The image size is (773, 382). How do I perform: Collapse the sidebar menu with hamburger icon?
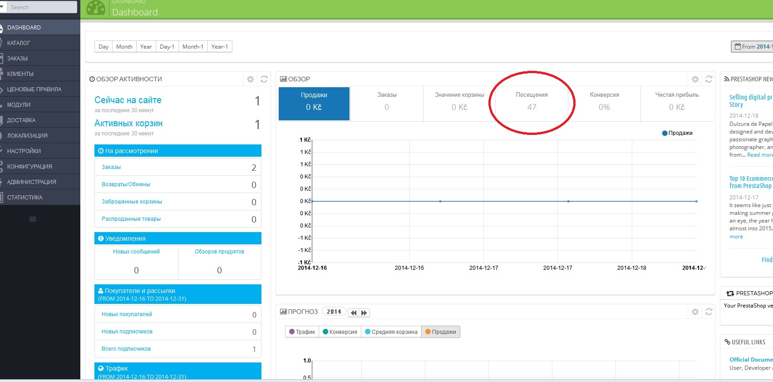[33, 219]
